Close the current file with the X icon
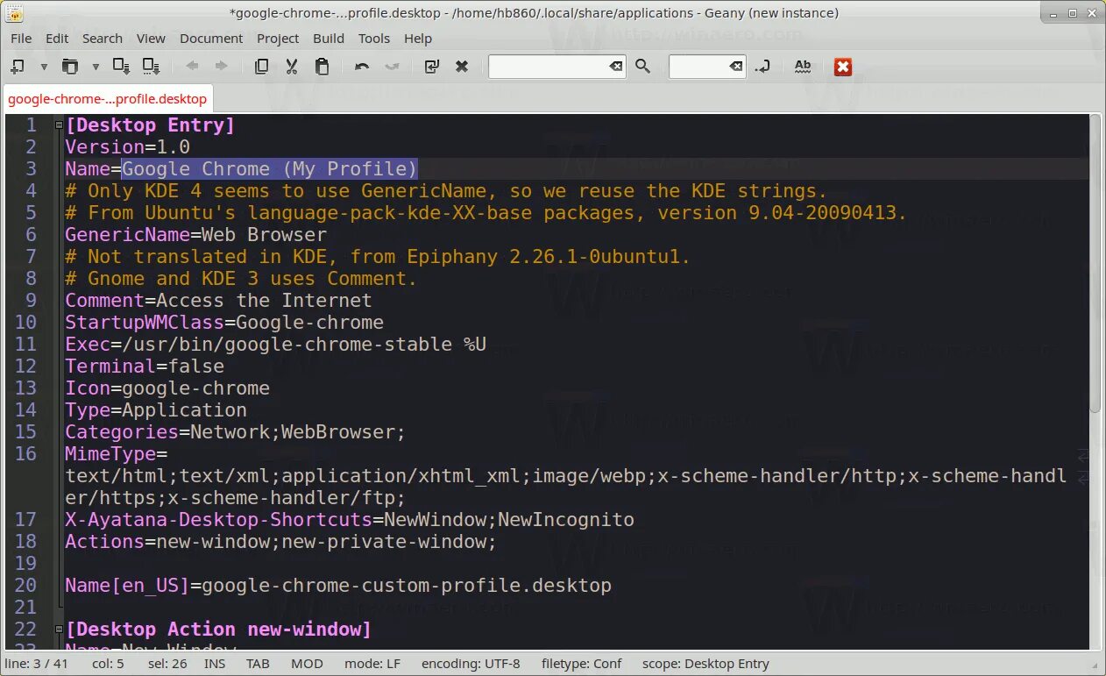 [x=462, y=67]
